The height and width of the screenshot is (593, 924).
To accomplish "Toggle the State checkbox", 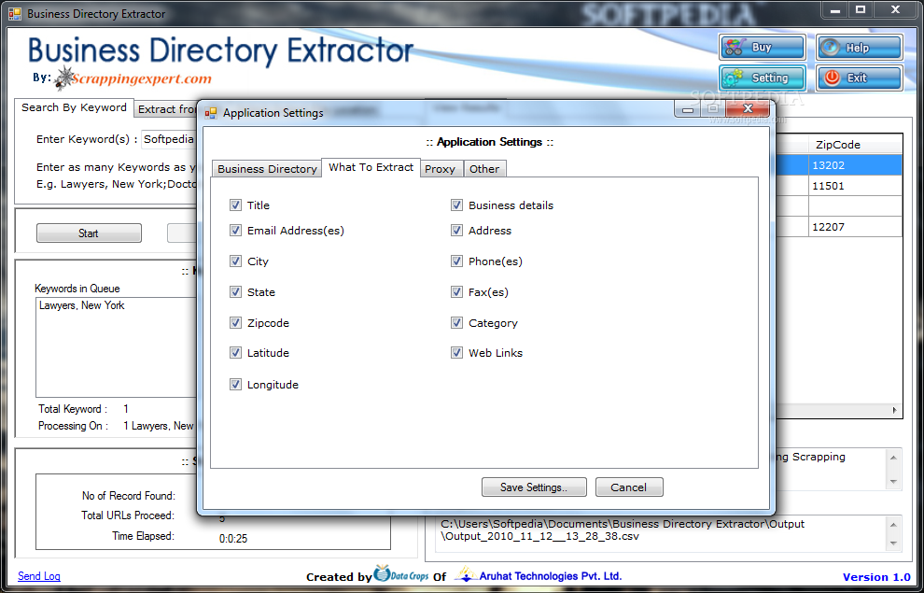I will point(236,291).
